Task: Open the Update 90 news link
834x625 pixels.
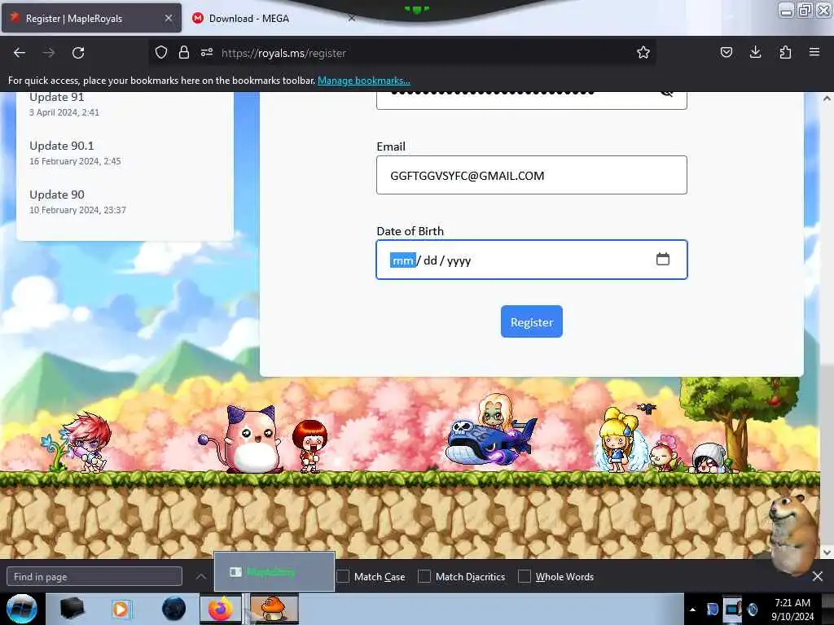Action: pos(57,194)
